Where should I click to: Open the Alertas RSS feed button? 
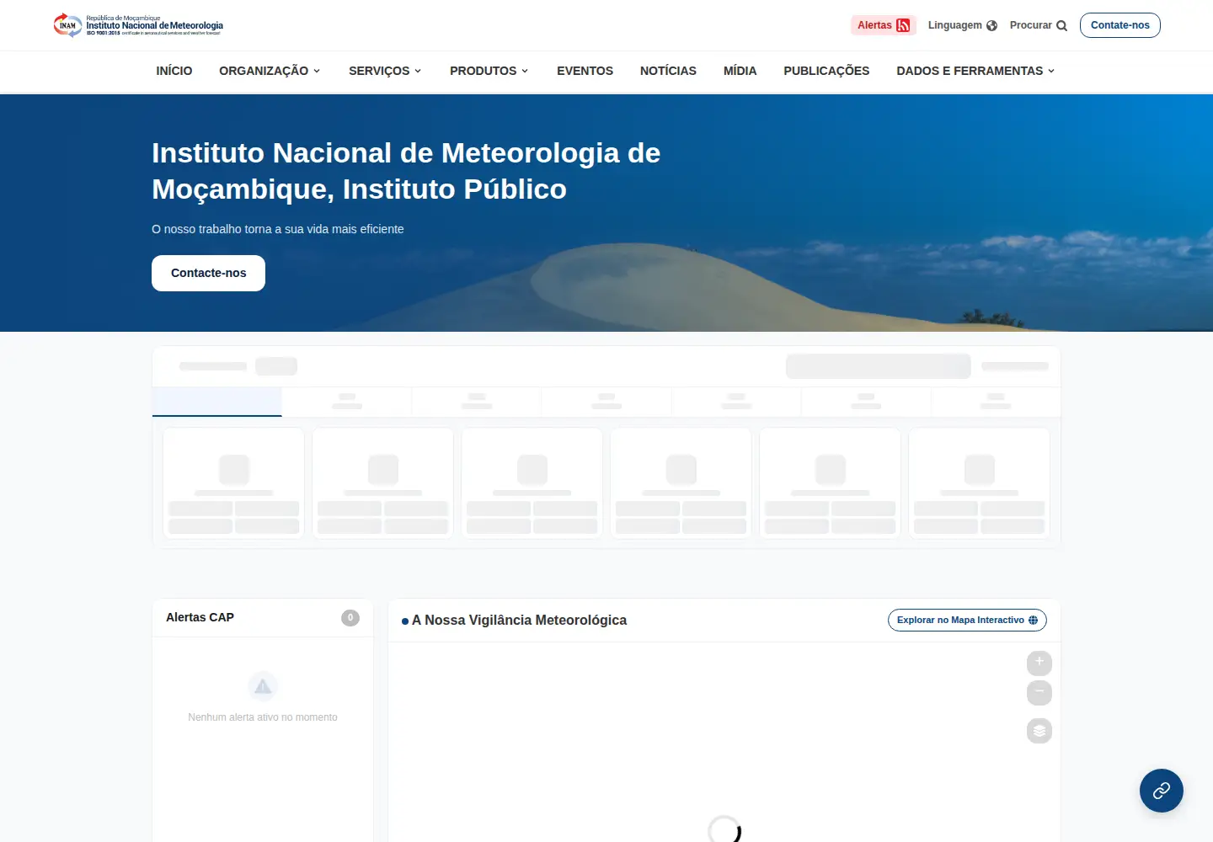click(884, 25)
